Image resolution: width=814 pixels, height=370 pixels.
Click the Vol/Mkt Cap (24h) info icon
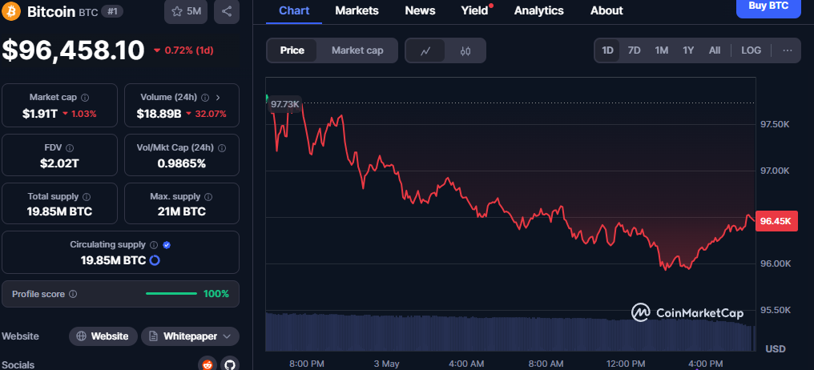coord(222,147)
